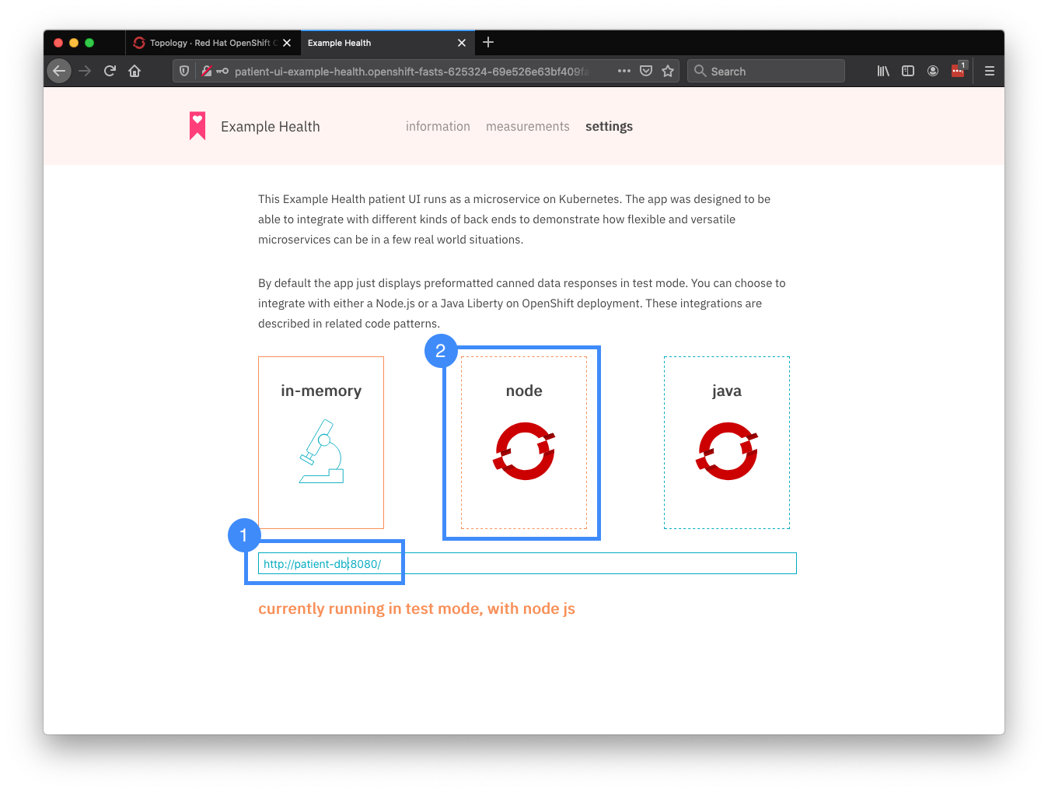This screenshot has width=1048, height=792.
Task: Click the OpenShift logo in node card
Action: pyautogui.click(x=525, y=451)
